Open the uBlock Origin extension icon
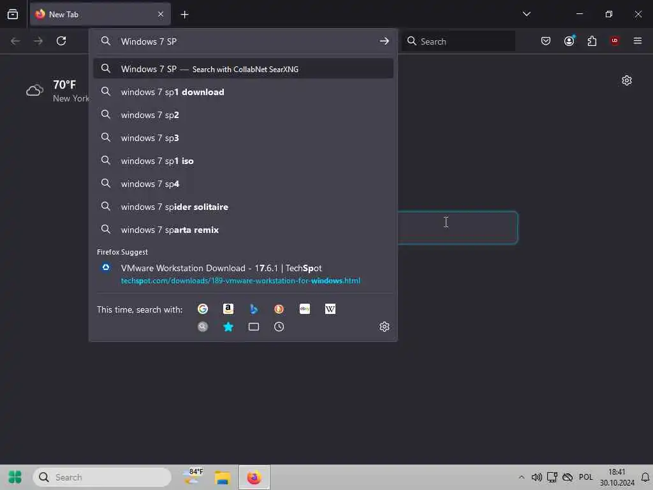 point(614,41)
